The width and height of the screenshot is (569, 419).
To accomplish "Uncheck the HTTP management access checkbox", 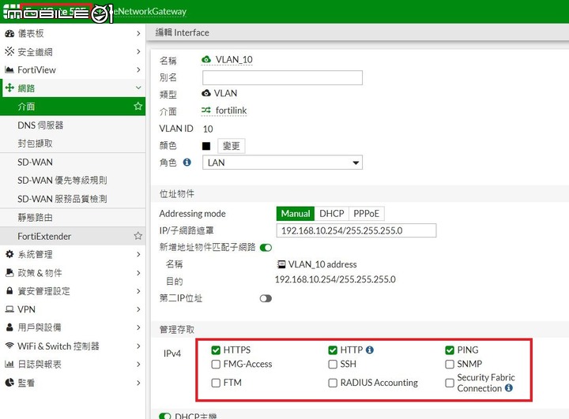I will coord(333,350).
